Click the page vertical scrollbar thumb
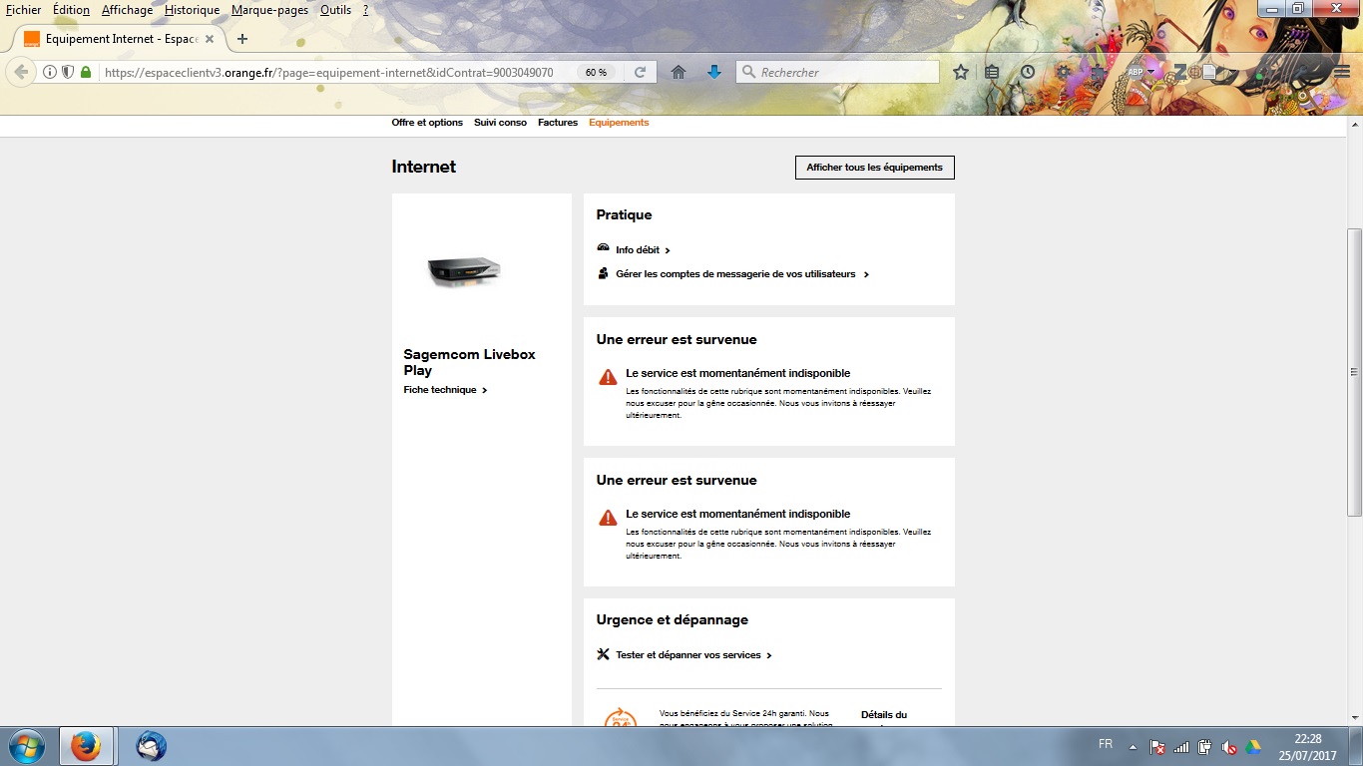Image resolution: width=1363 pixels, height=766 pixels. 1354,371
